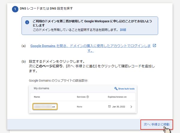This screenshot has height=133, width=180.
Task: Open the external link icon beside Google Domains link
Action: point(154,46)
